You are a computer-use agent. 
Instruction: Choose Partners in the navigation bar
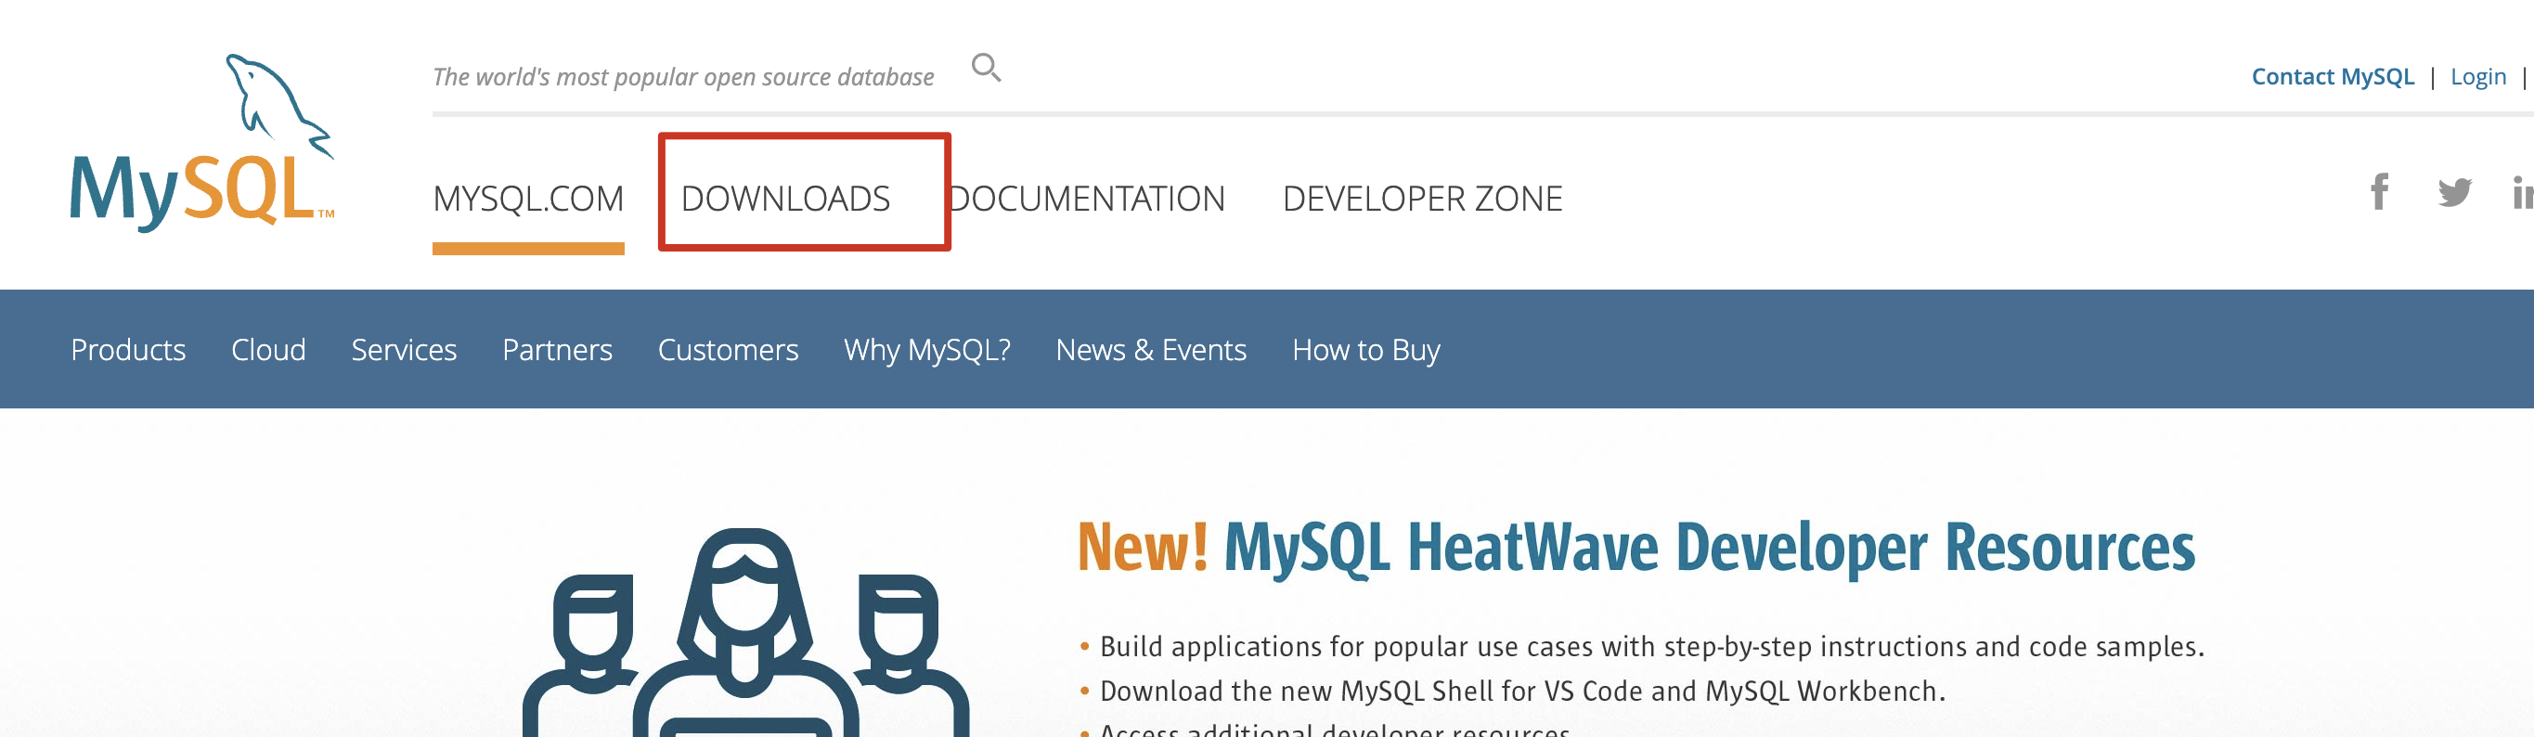point(557,349)
